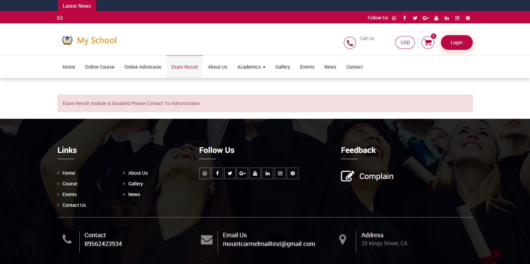Open footer Instagram icon box
Screen dimensions: 530x264
tap(280, 173)
